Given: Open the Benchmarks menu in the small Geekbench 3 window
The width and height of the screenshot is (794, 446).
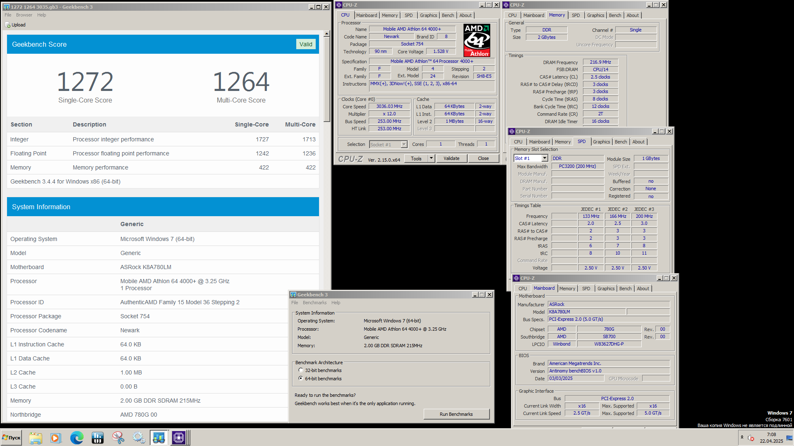Looking at the screenshot, I should coord(314,303).
